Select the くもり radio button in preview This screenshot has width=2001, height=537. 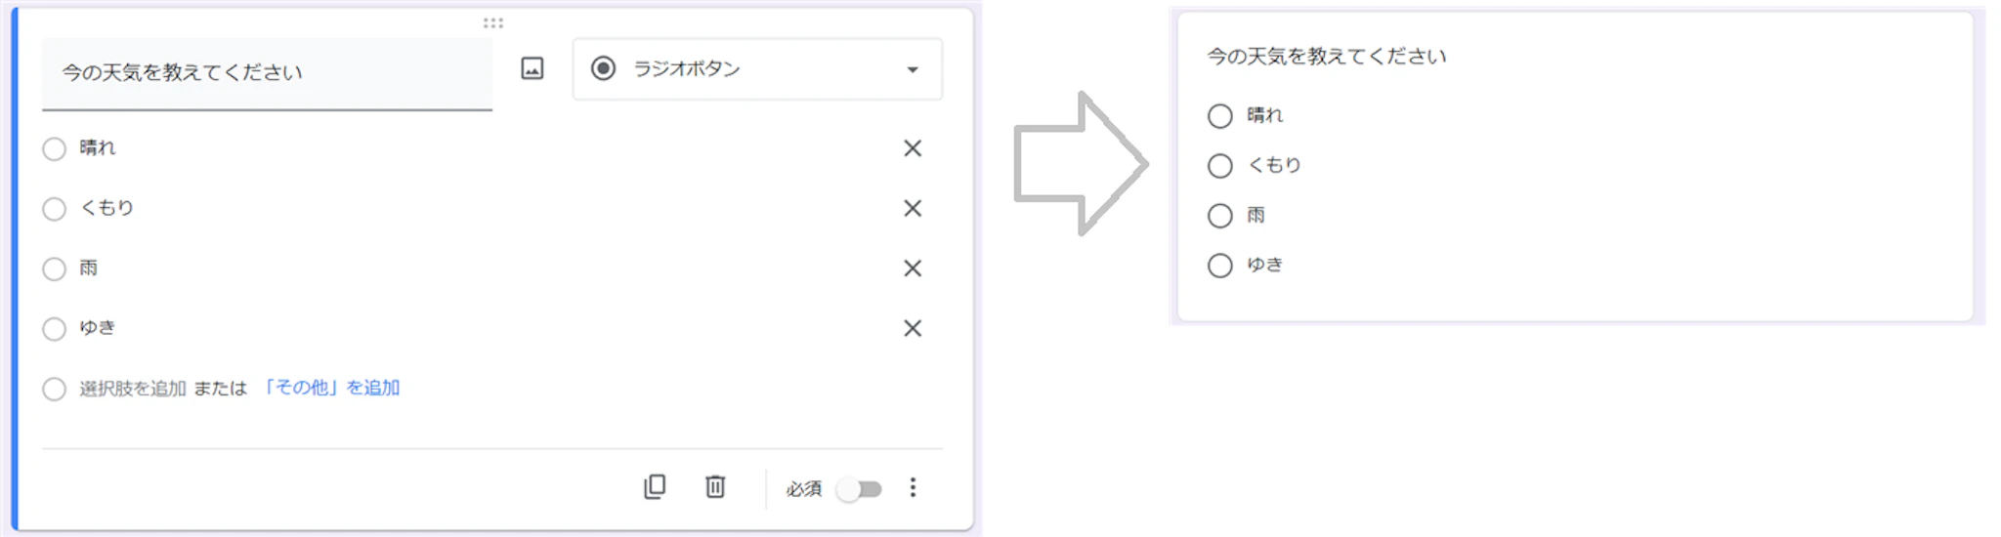(1220, 166)
